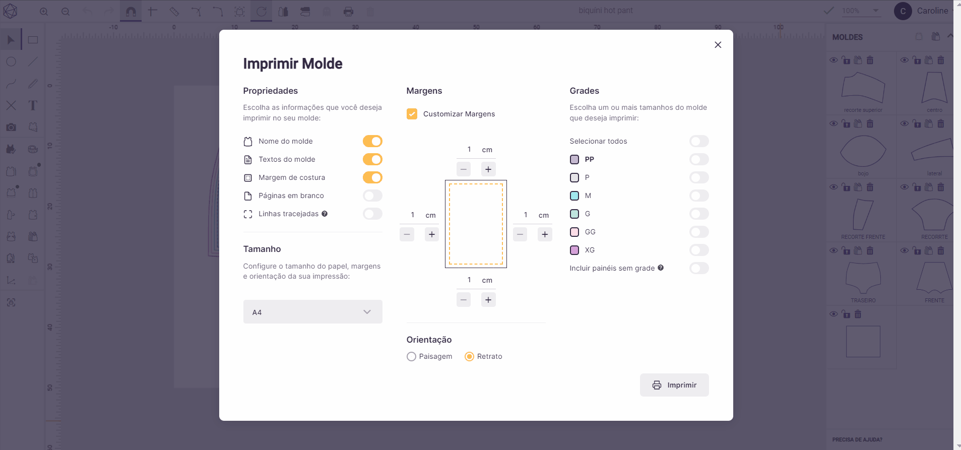Screen dimensions: 961x450
Task: Enable XG size toggle
Action: click(x=699, y=250)
